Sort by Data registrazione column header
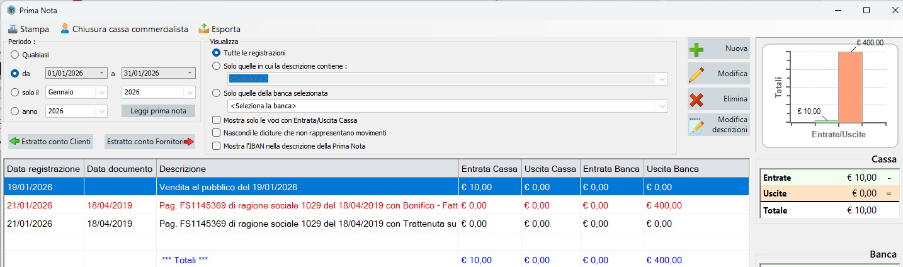Screen dimensions: 903x267 coord(43,169)
